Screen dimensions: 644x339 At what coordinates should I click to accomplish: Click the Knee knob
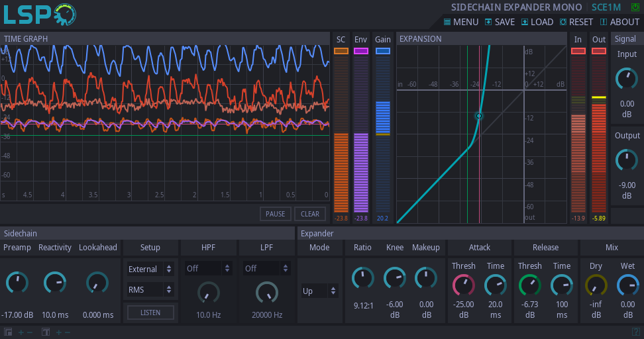click(395, 278)
